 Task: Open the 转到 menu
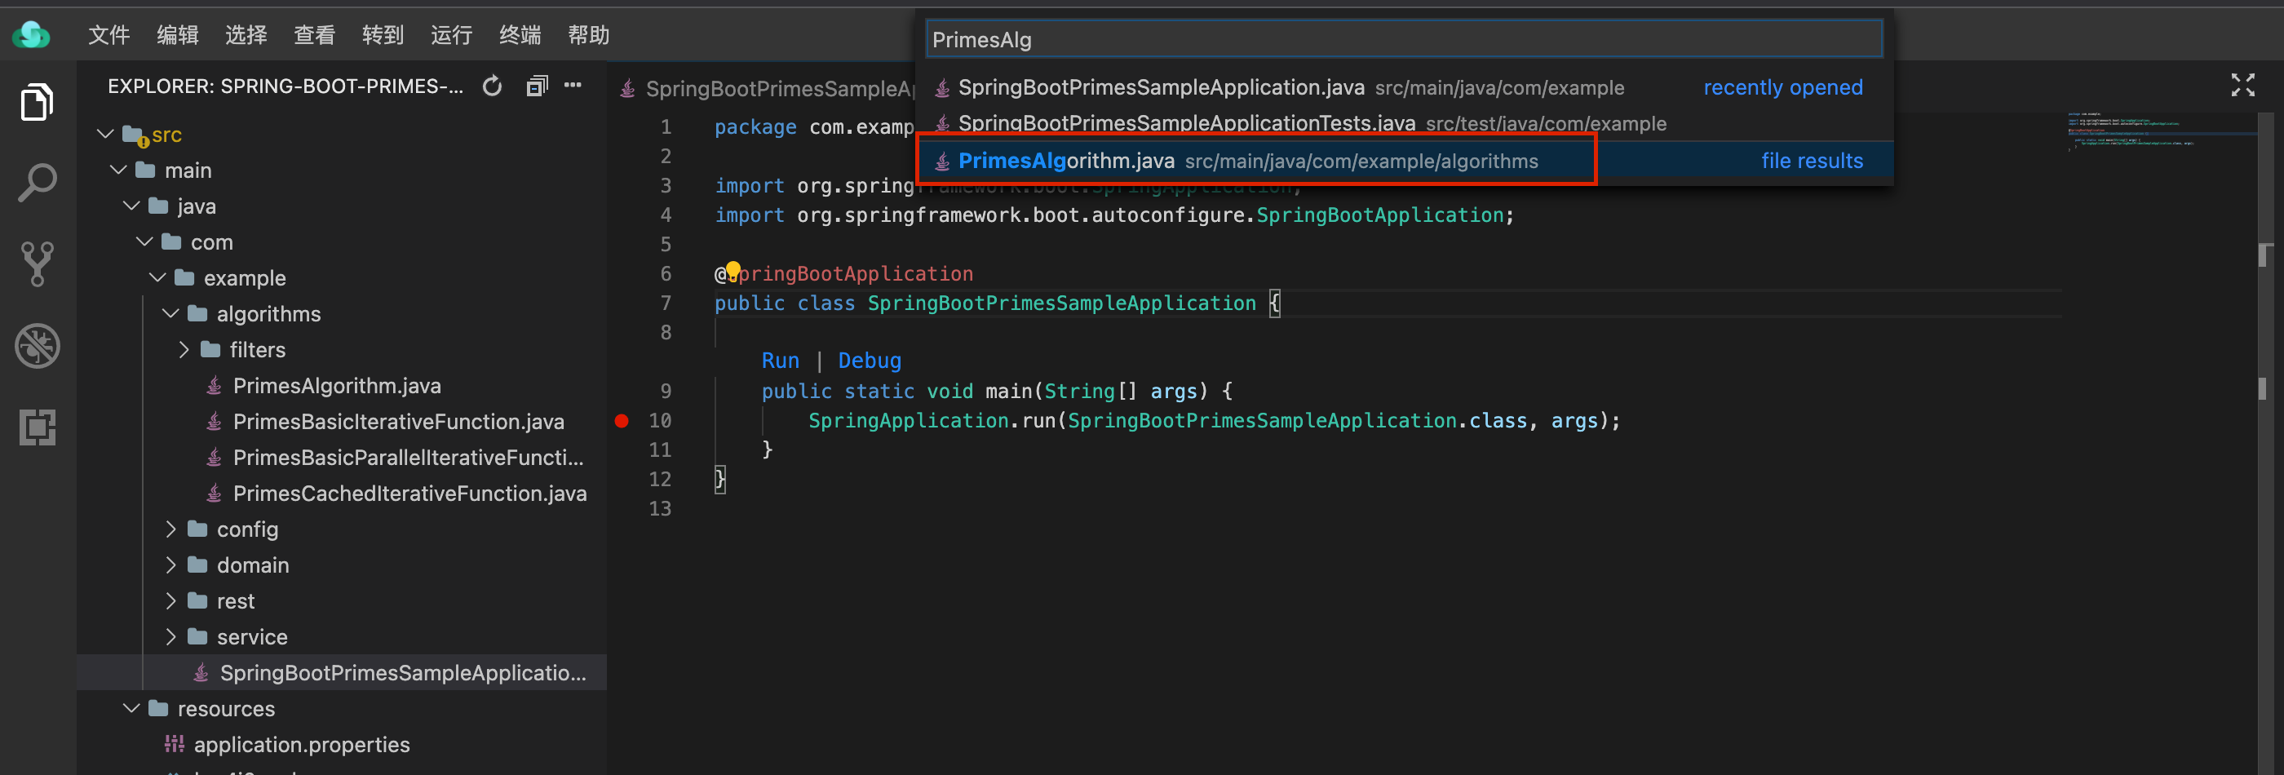[383, 35]
